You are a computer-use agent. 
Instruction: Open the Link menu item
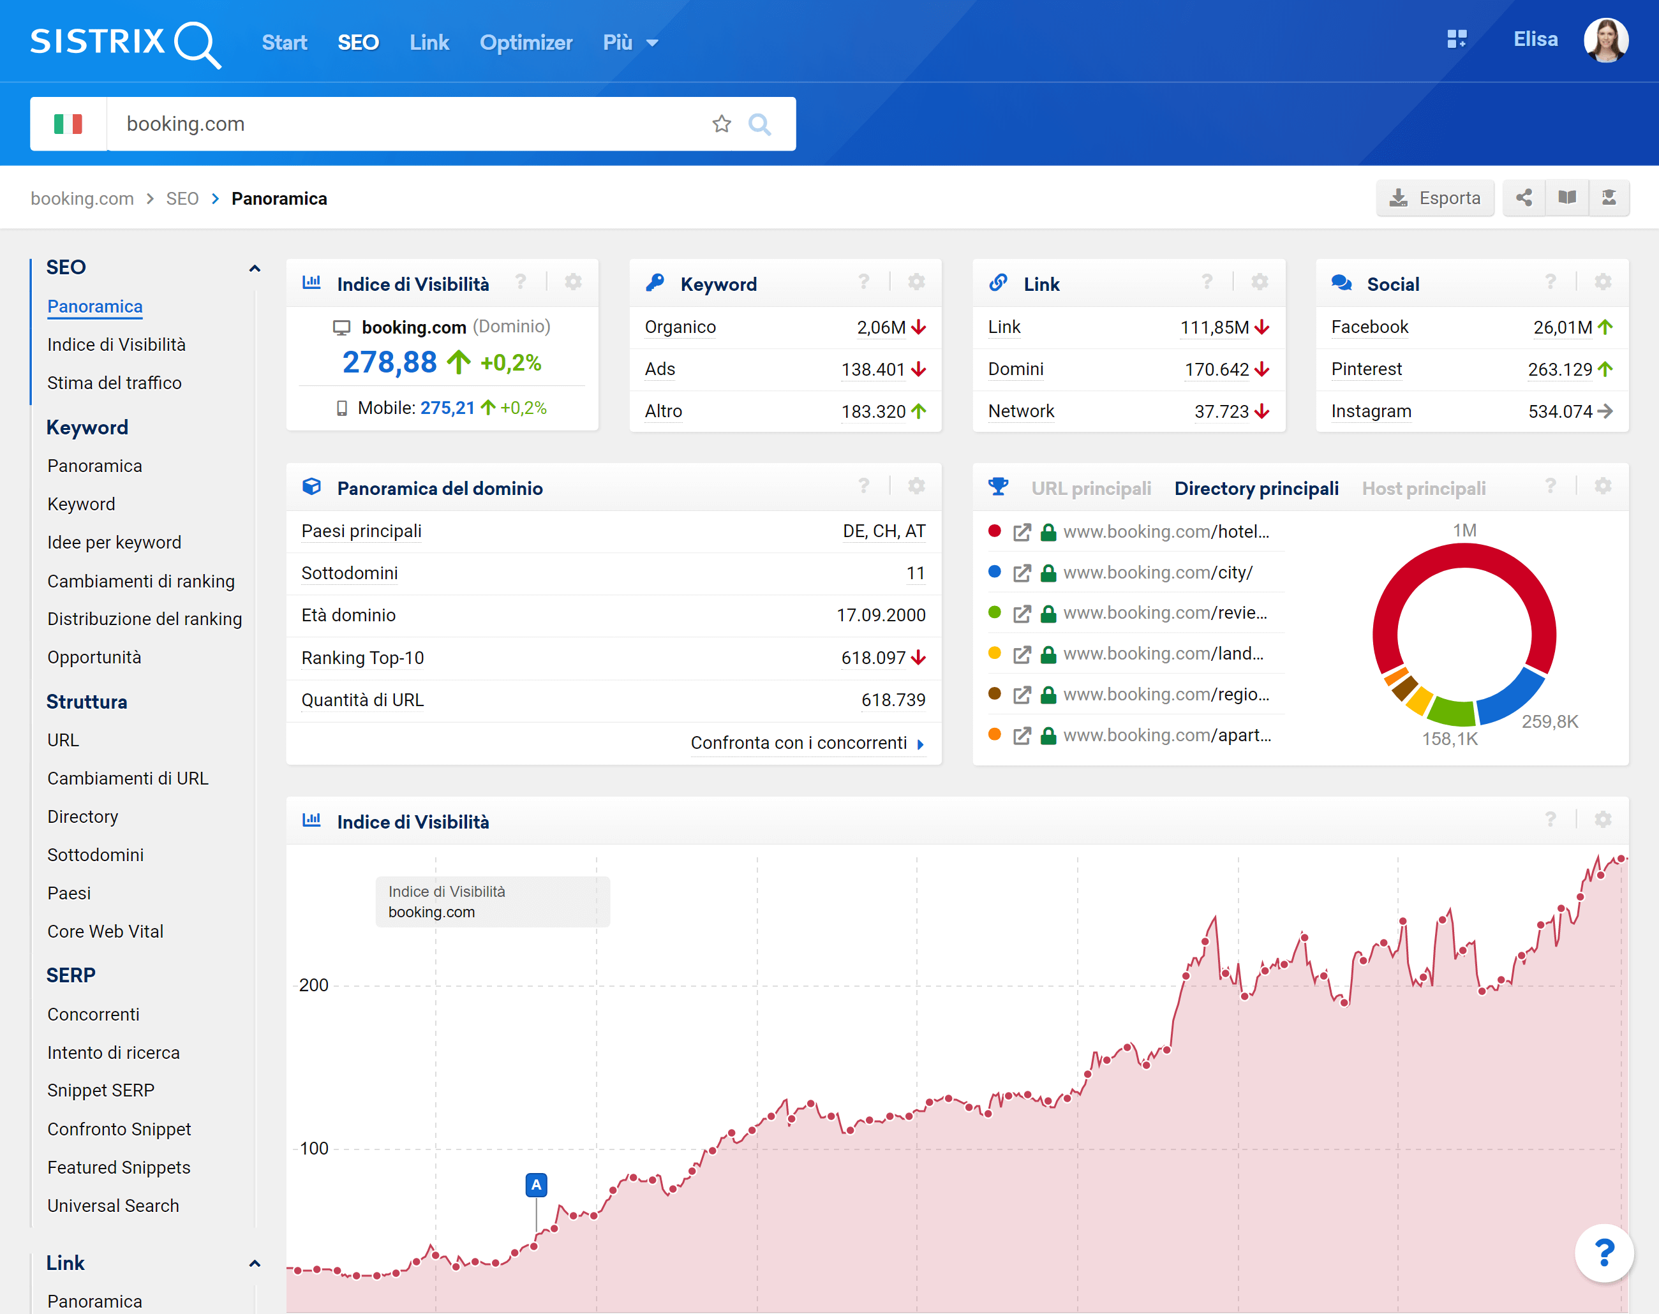point(429,42)
